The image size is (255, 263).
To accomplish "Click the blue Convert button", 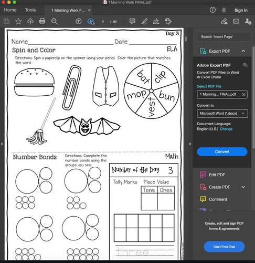I will [222, 151].
